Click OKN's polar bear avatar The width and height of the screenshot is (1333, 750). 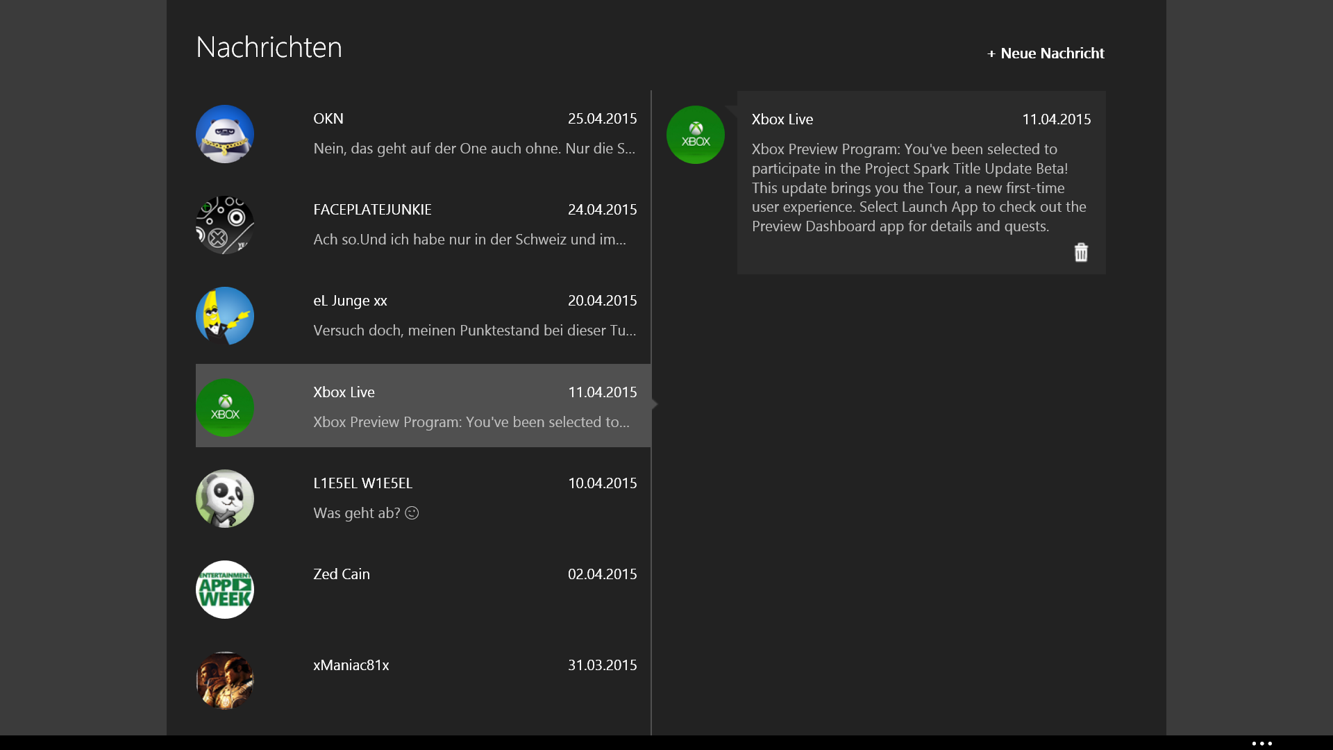(224, 134)
